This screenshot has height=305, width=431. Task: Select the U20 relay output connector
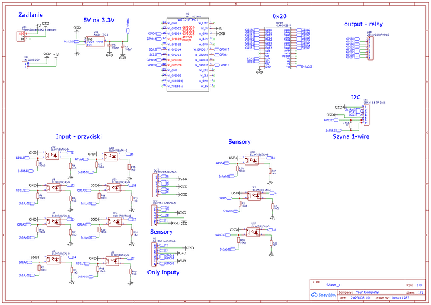370,48
